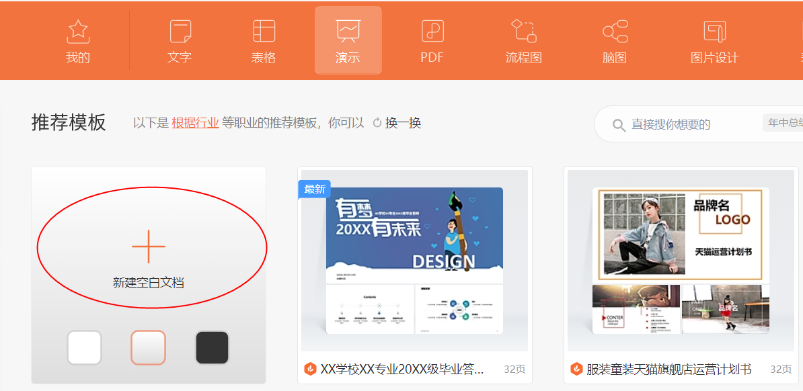Open the 脑图 mind map tool
Screen dimensions: 803x391
point(613,40)
